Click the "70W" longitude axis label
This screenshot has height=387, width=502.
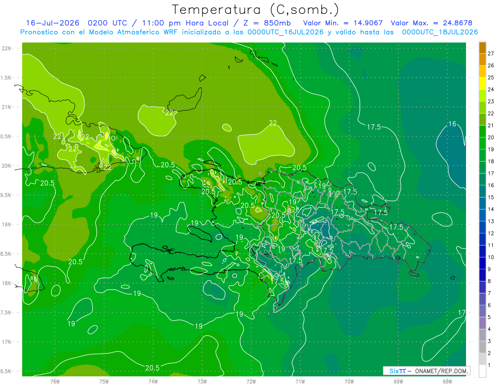tap(349, 382)
